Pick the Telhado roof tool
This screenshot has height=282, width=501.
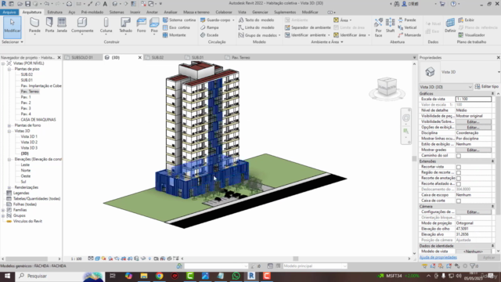coord(125,26)
